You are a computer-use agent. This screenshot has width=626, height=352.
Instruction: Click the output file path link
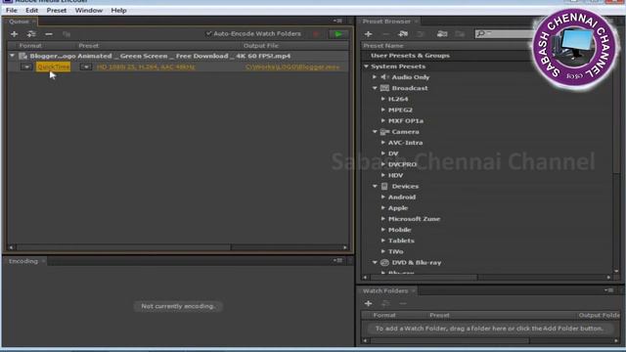click(292, 67)
